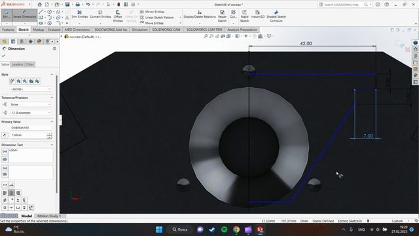Open the Windows Start menu
Viewport: 419px width, 236px height.
pos(159,229)
